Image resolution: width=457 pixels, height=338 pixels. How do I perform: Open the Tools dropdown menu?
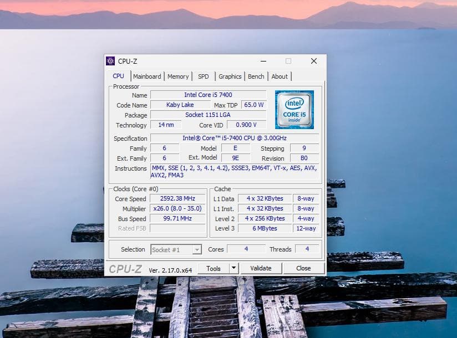pyautogui.click(x=214, y=268)
